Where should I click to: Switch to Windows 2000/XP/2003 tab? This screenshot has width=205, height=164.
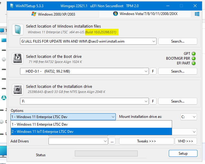53,14
